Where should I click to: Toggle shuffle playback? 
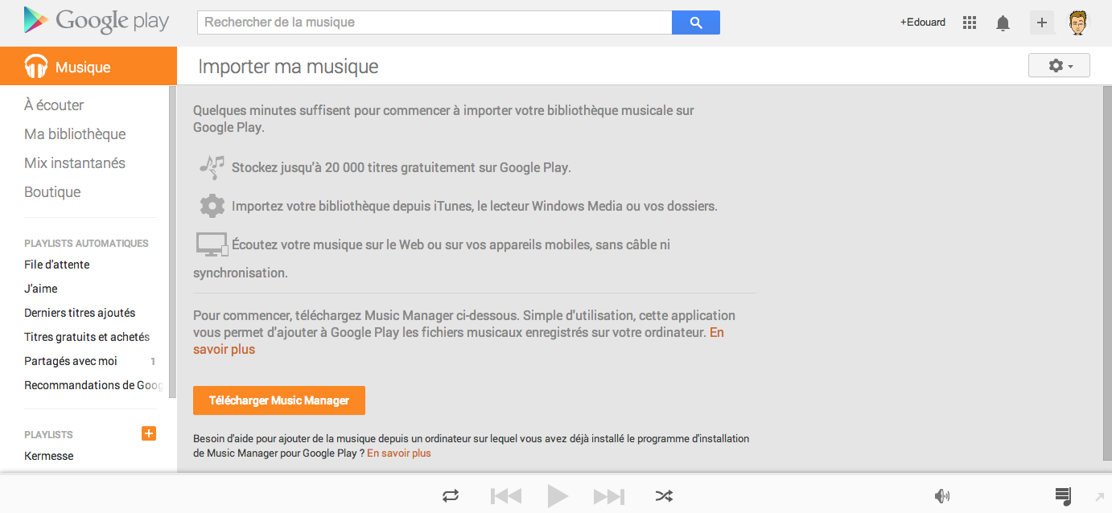pyautogui.click(x=664, y=496)
